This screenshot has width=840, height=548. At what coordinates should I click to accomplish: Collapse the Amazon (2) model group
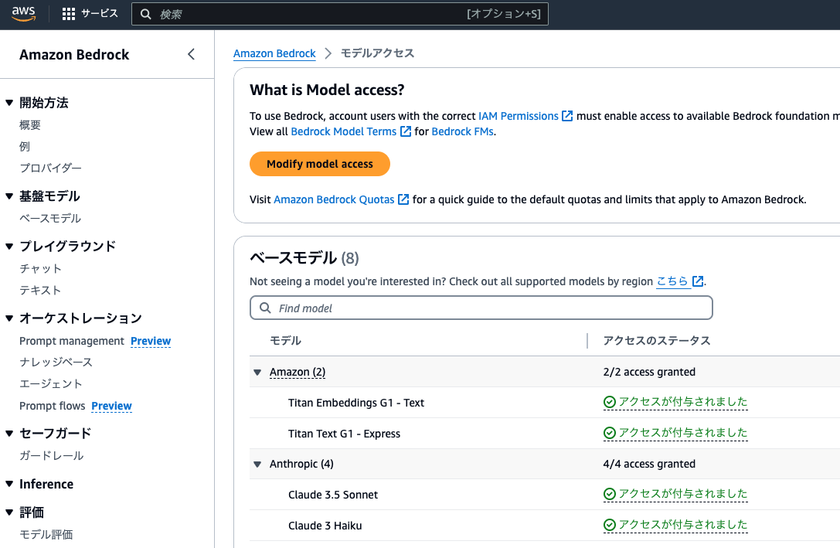pyautogui.click(x=257, y=372)
